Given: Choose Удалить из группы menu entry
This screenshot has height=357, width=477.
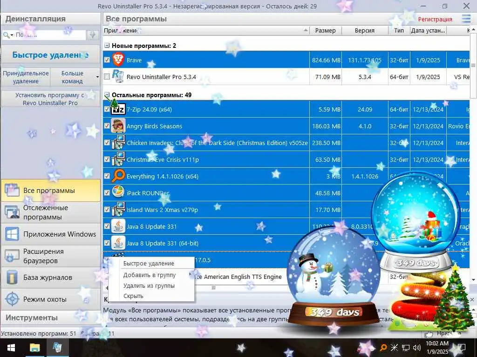Looking at the screenshot, I should 151,285.
